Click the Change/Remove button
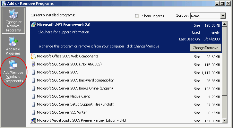The height and width of the screenshot is (128, 233). pyautogui.click(x=205, y=48)
